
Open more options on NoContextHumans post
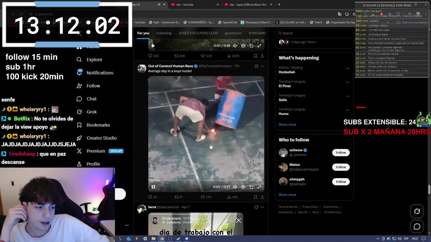coord(262,66)
